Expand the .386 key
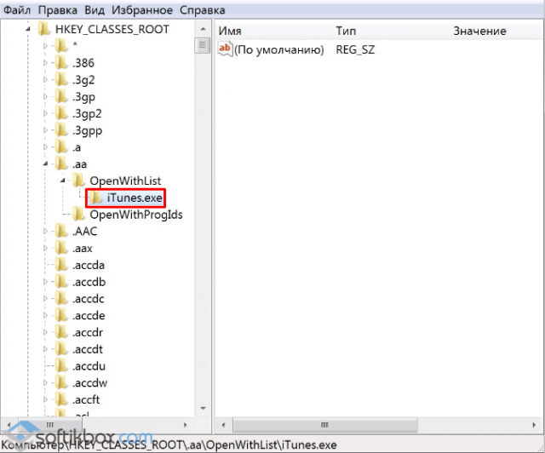Screen dimensions: 545x453 pos(45,63)
